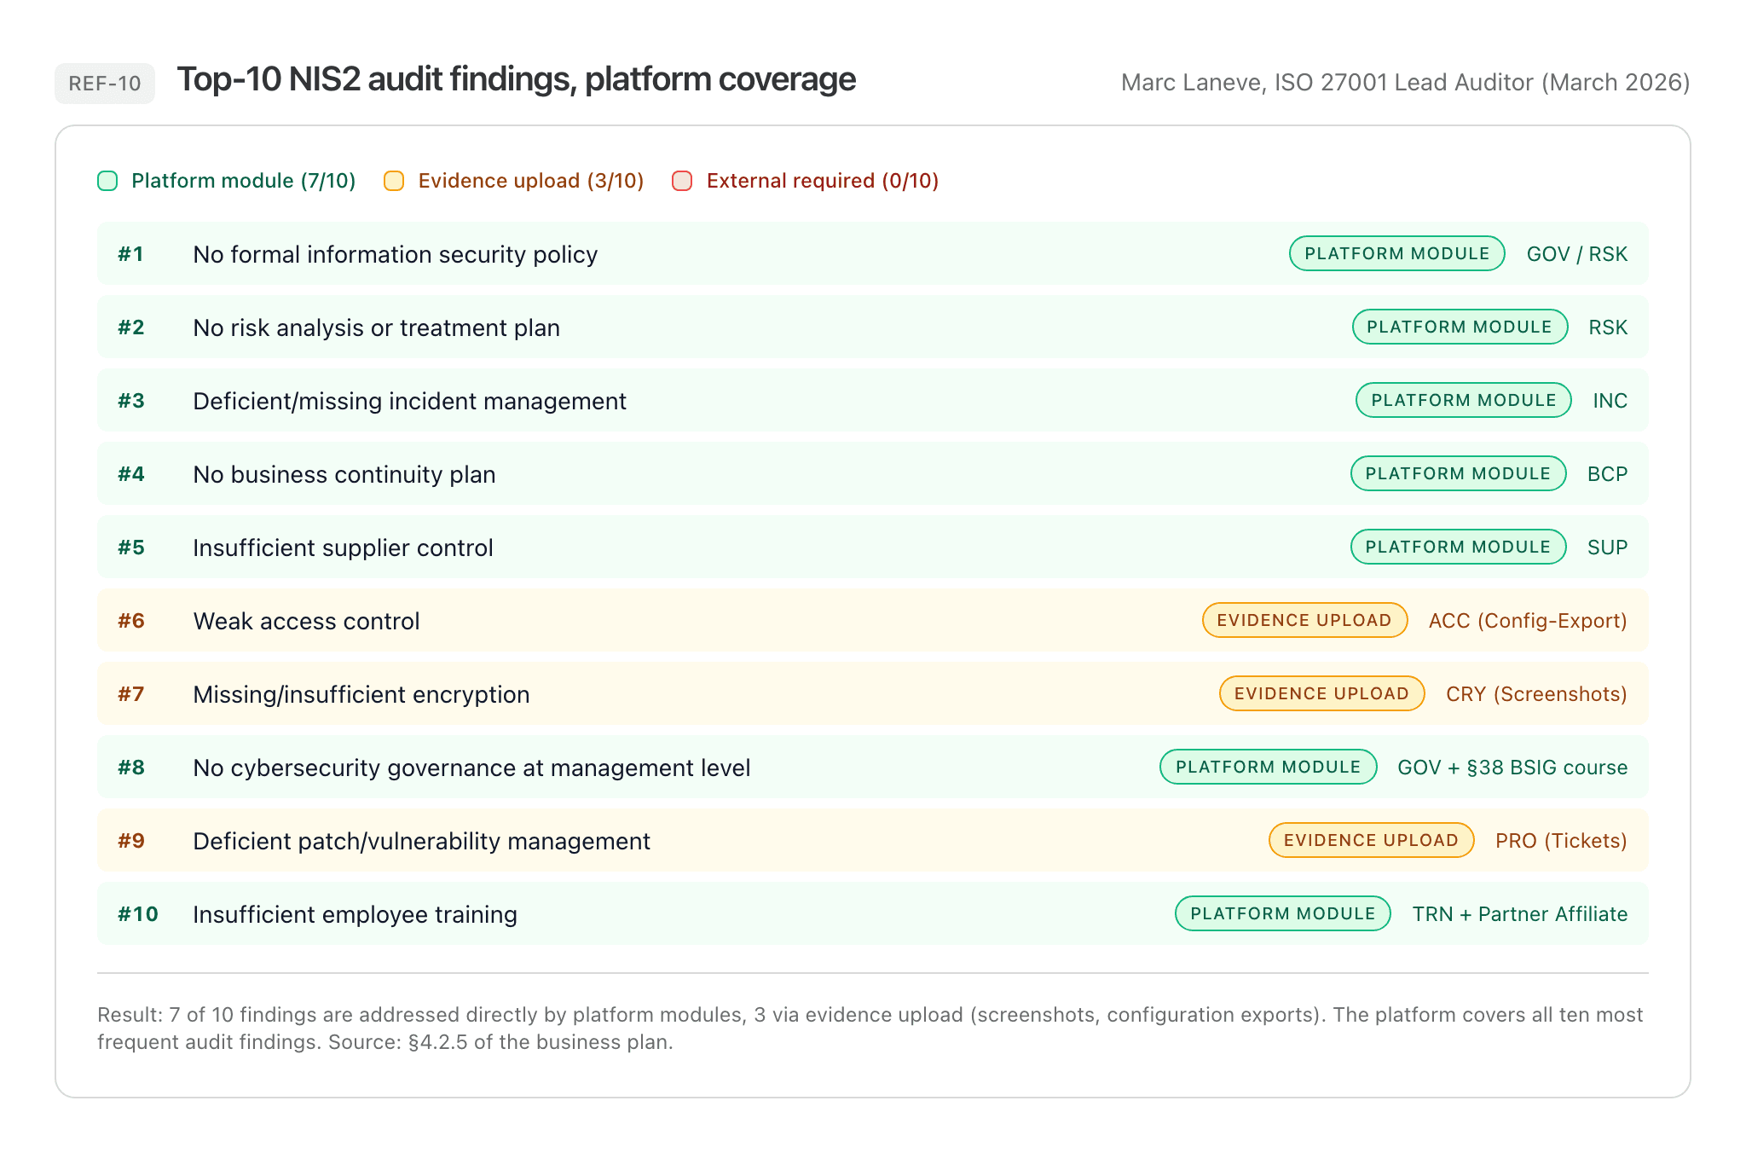Click the EVIDENCE UPLOAD badge for encryption
The image size is (1746, 1153).
(1321, 693)
